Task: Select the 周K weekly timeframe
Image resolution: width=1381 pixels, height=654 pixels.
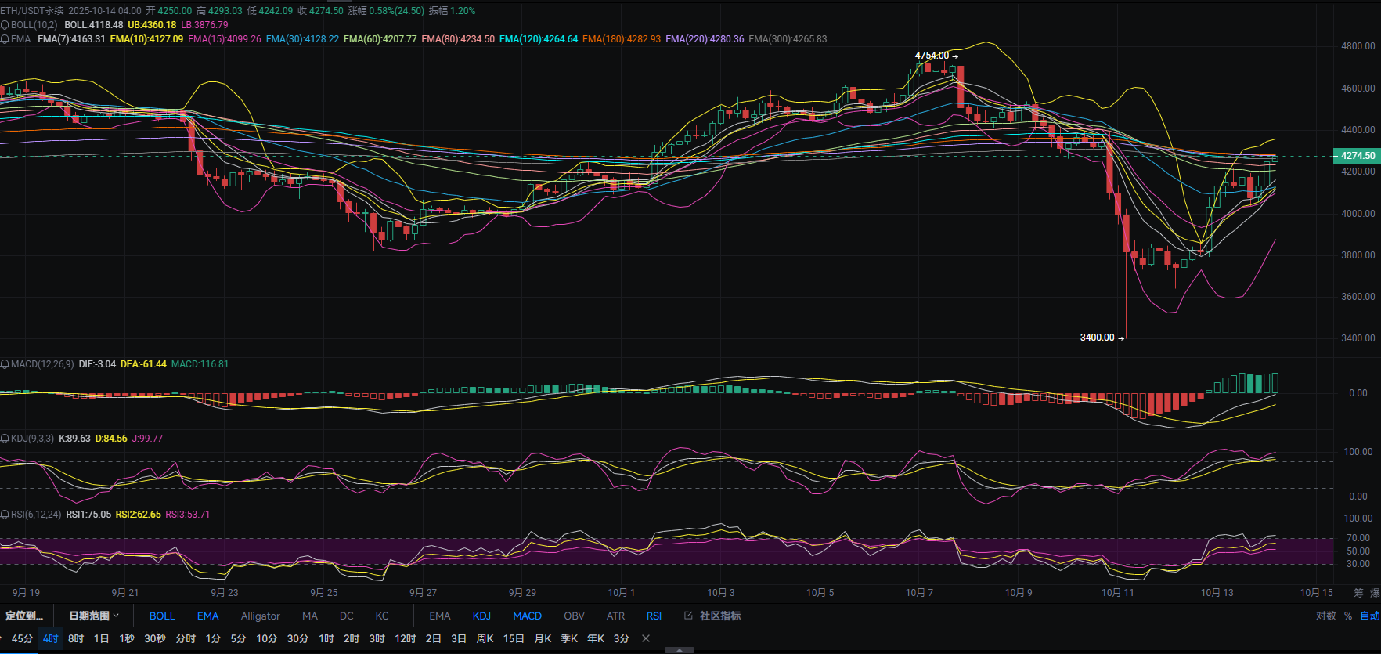Action: [485, 638]
